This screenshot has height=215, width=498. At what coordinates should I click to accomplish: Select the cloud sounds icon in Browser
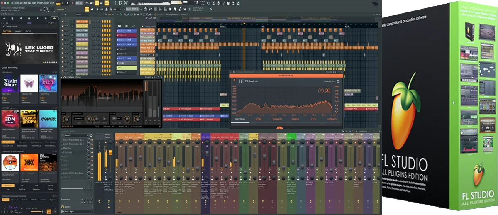click(54, 18)
